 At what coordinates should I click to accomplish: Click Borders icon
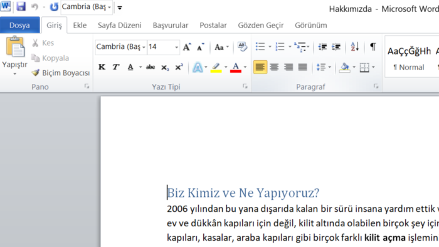point(364,68)
